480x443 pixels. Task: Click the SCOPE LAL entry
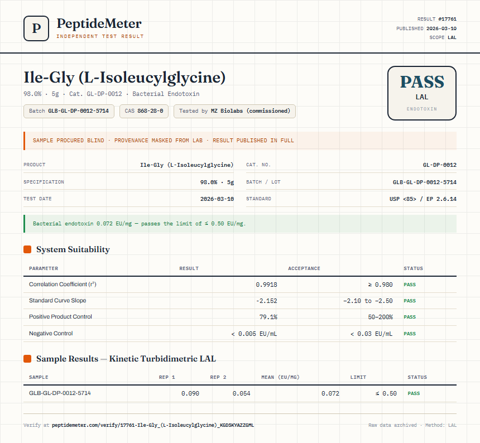click(x=443, y=37)
